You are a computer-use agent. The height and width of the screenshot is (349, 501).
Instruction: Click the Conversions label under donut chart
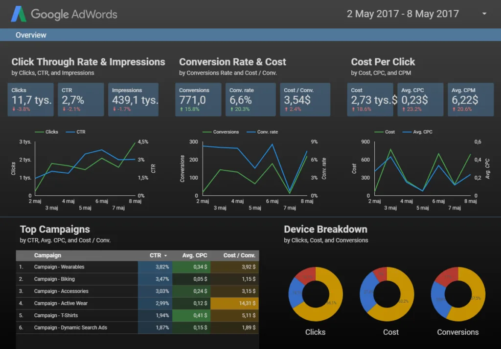tap(458, 332)
